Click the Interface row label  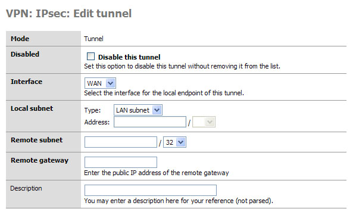point(26,82)
